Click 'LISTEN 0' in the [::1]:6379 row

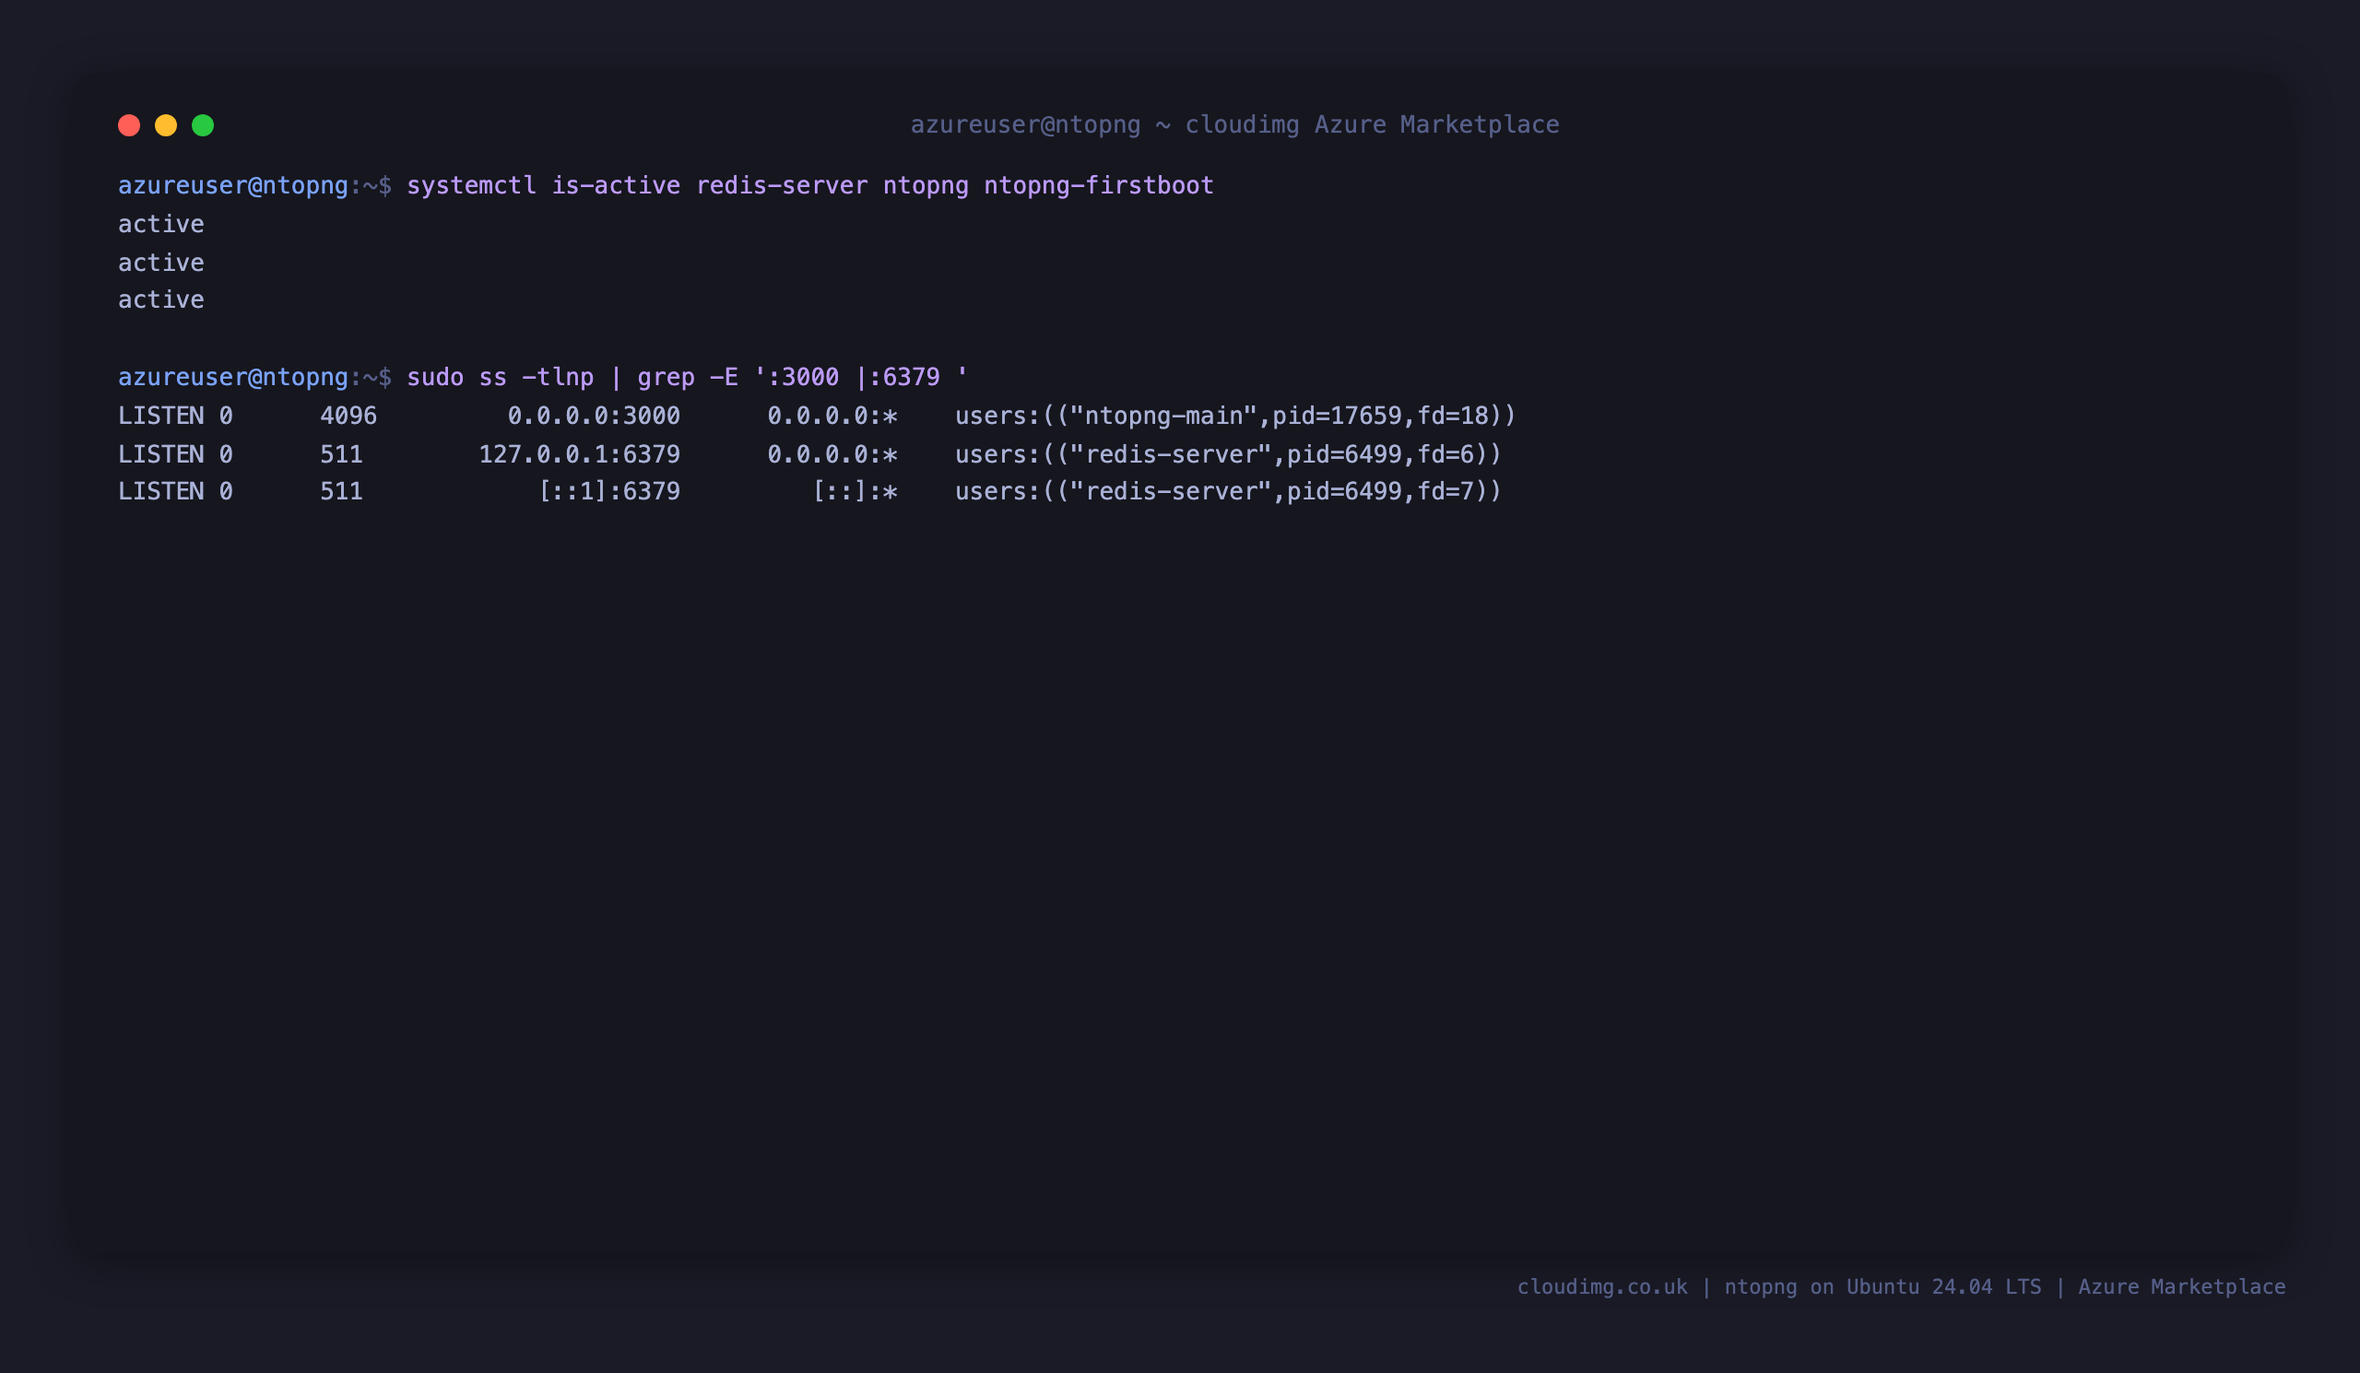(x=175, y=491)
